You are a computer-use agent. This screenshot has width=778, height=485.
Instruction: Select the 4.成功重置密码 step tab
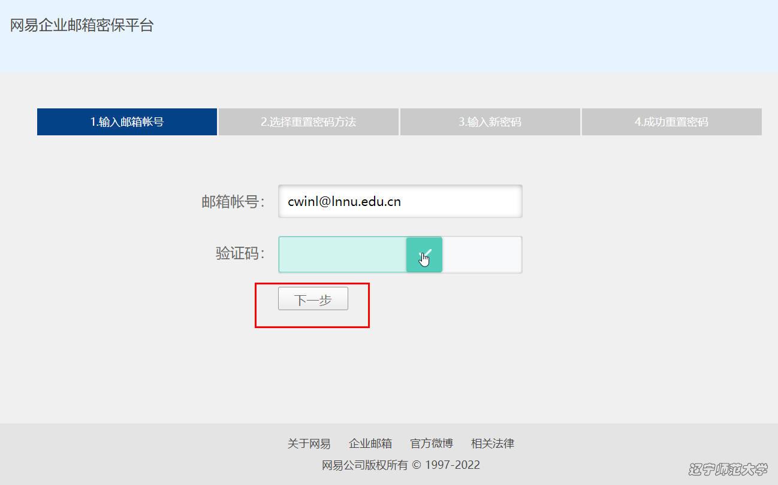tap(672, 122)
